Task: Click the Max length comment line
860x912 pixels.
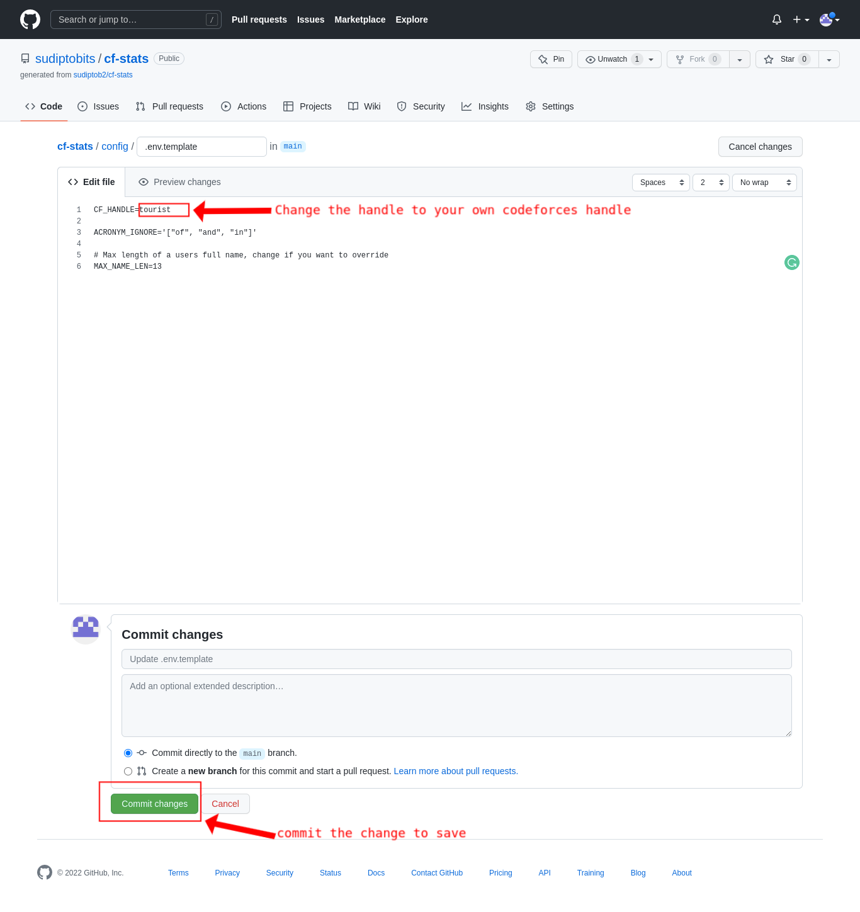Action: (241, 255)
